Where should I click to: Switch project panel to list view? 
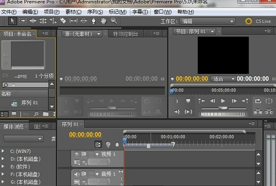(5, 114)
